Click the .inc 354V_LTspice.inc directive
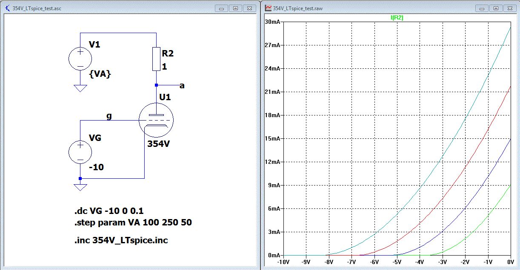 pyautogui.click(x=121, y=240)
